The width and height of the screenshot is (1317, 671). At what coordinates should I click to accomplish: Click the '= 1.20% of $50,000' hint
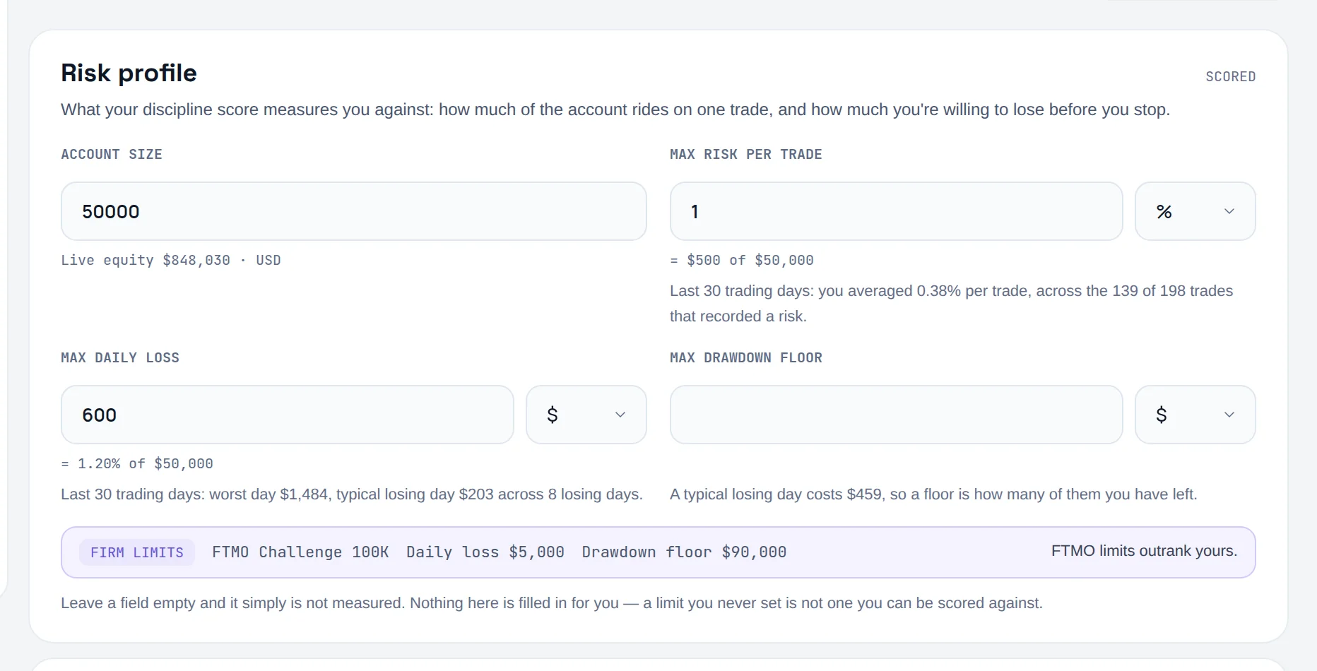pos(137,463)
